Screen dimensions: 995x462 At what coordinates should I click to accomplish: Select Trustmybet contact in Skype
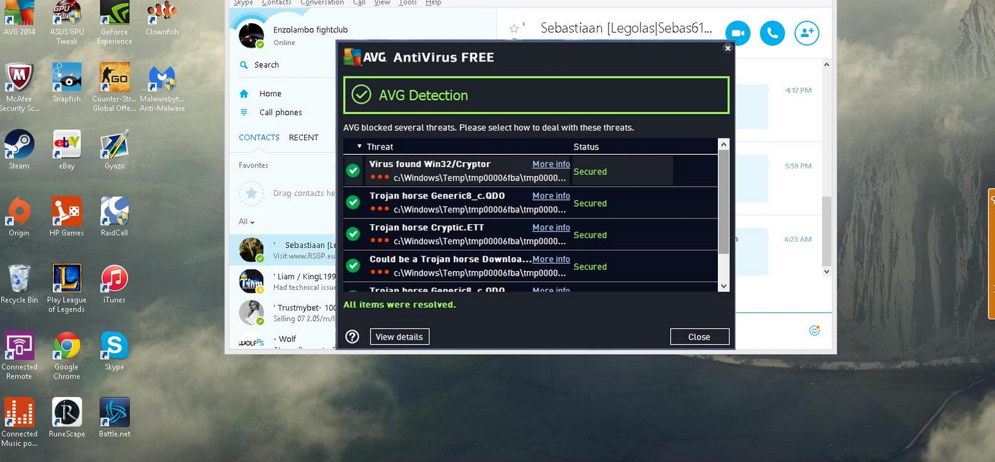[x=283, y=313]
